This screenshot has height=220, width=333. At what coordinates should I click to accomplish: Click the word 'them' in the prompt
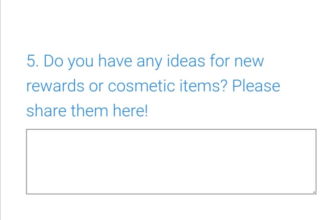pyautogui.click(x=89, y=111)
